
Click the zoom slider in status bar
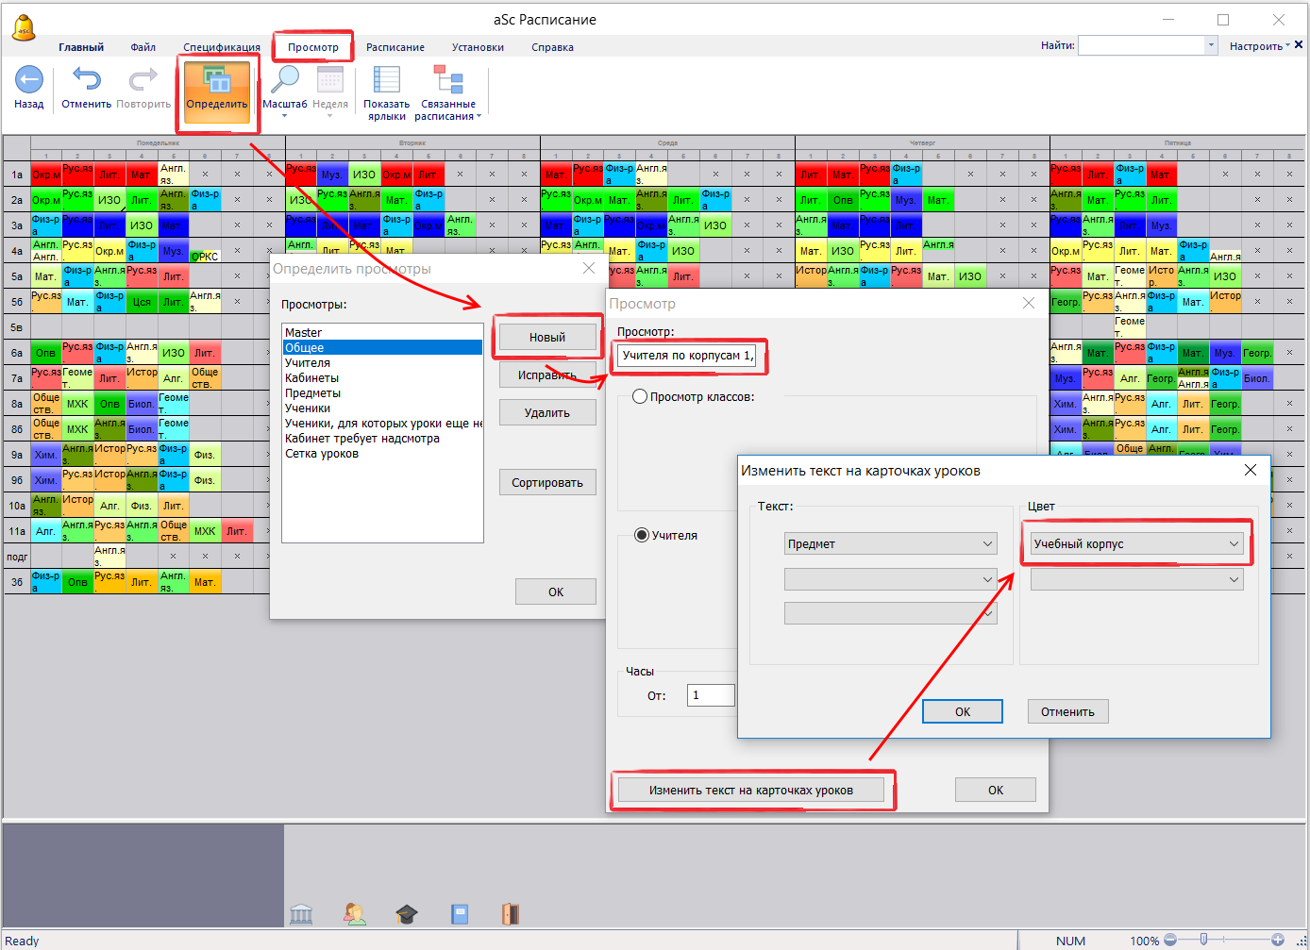1203,940
